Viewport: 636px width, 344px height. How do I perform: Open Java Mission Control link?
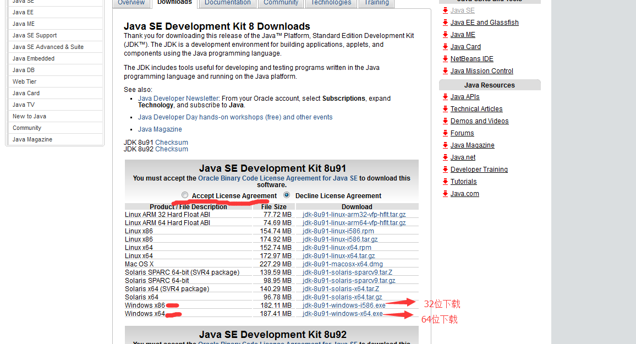(481, 71)
